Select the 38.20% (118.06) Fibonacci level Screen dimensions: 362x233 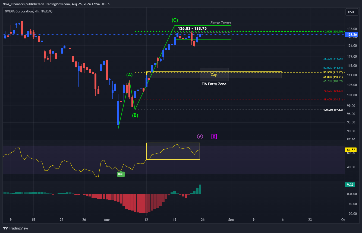(333, 58)
